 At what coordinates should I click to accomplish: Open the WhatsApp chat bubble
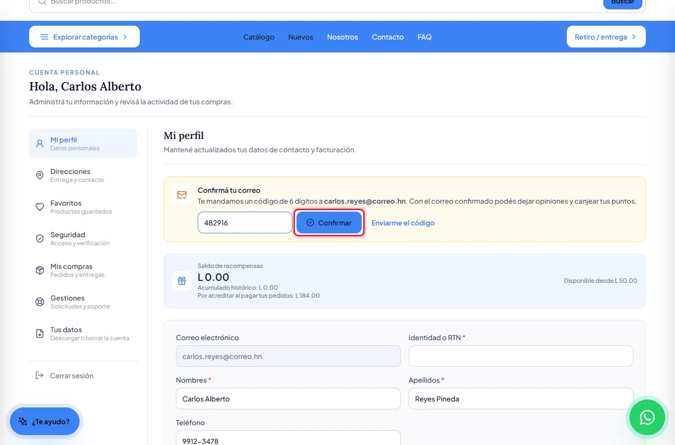647,417
